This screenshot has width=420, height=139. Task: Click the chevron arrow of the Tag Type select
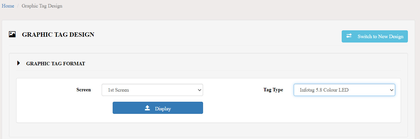click(391, 90)
